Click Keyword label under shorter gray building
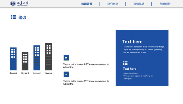Viewport: 183px width, 104px height. [x=25, y=73]
